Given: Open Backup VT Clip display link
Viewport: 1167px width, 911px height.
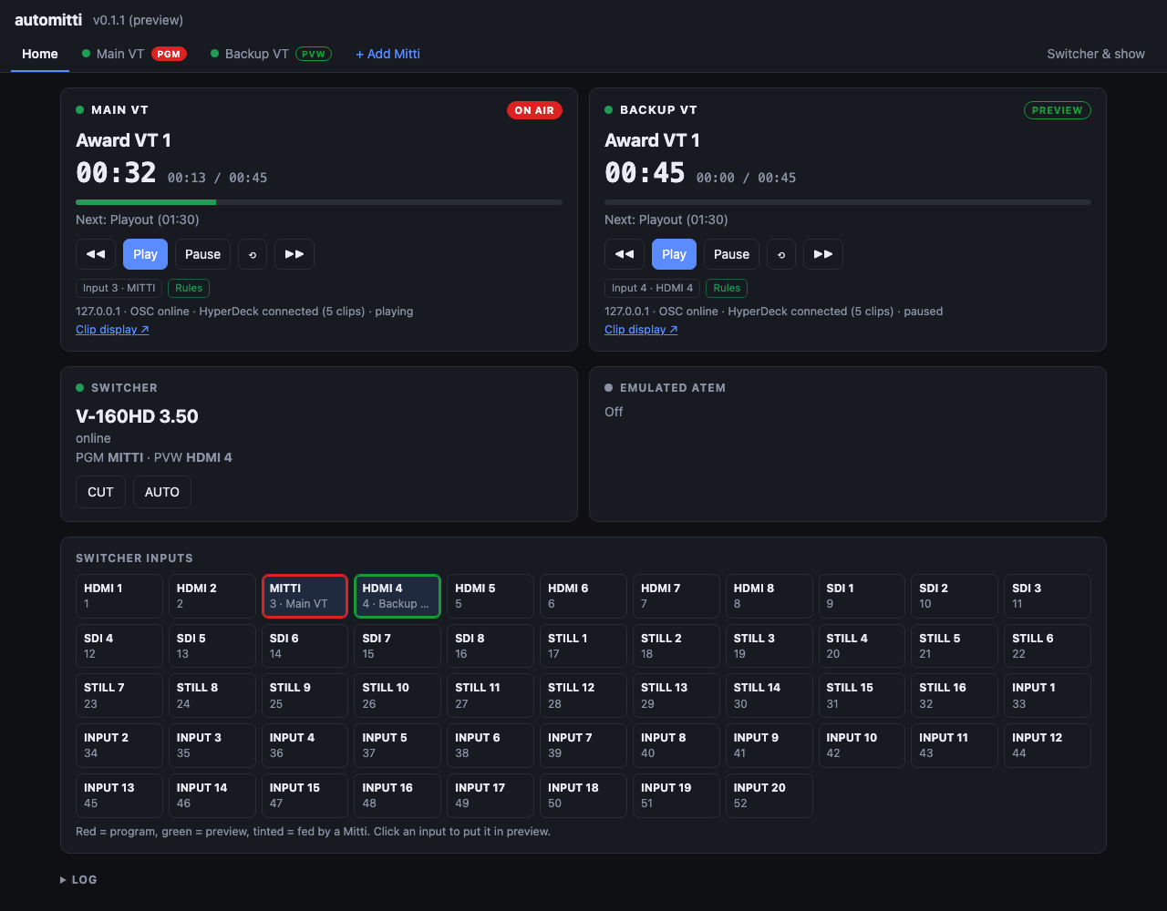Looking at the screenshot, I should (641, 330).
